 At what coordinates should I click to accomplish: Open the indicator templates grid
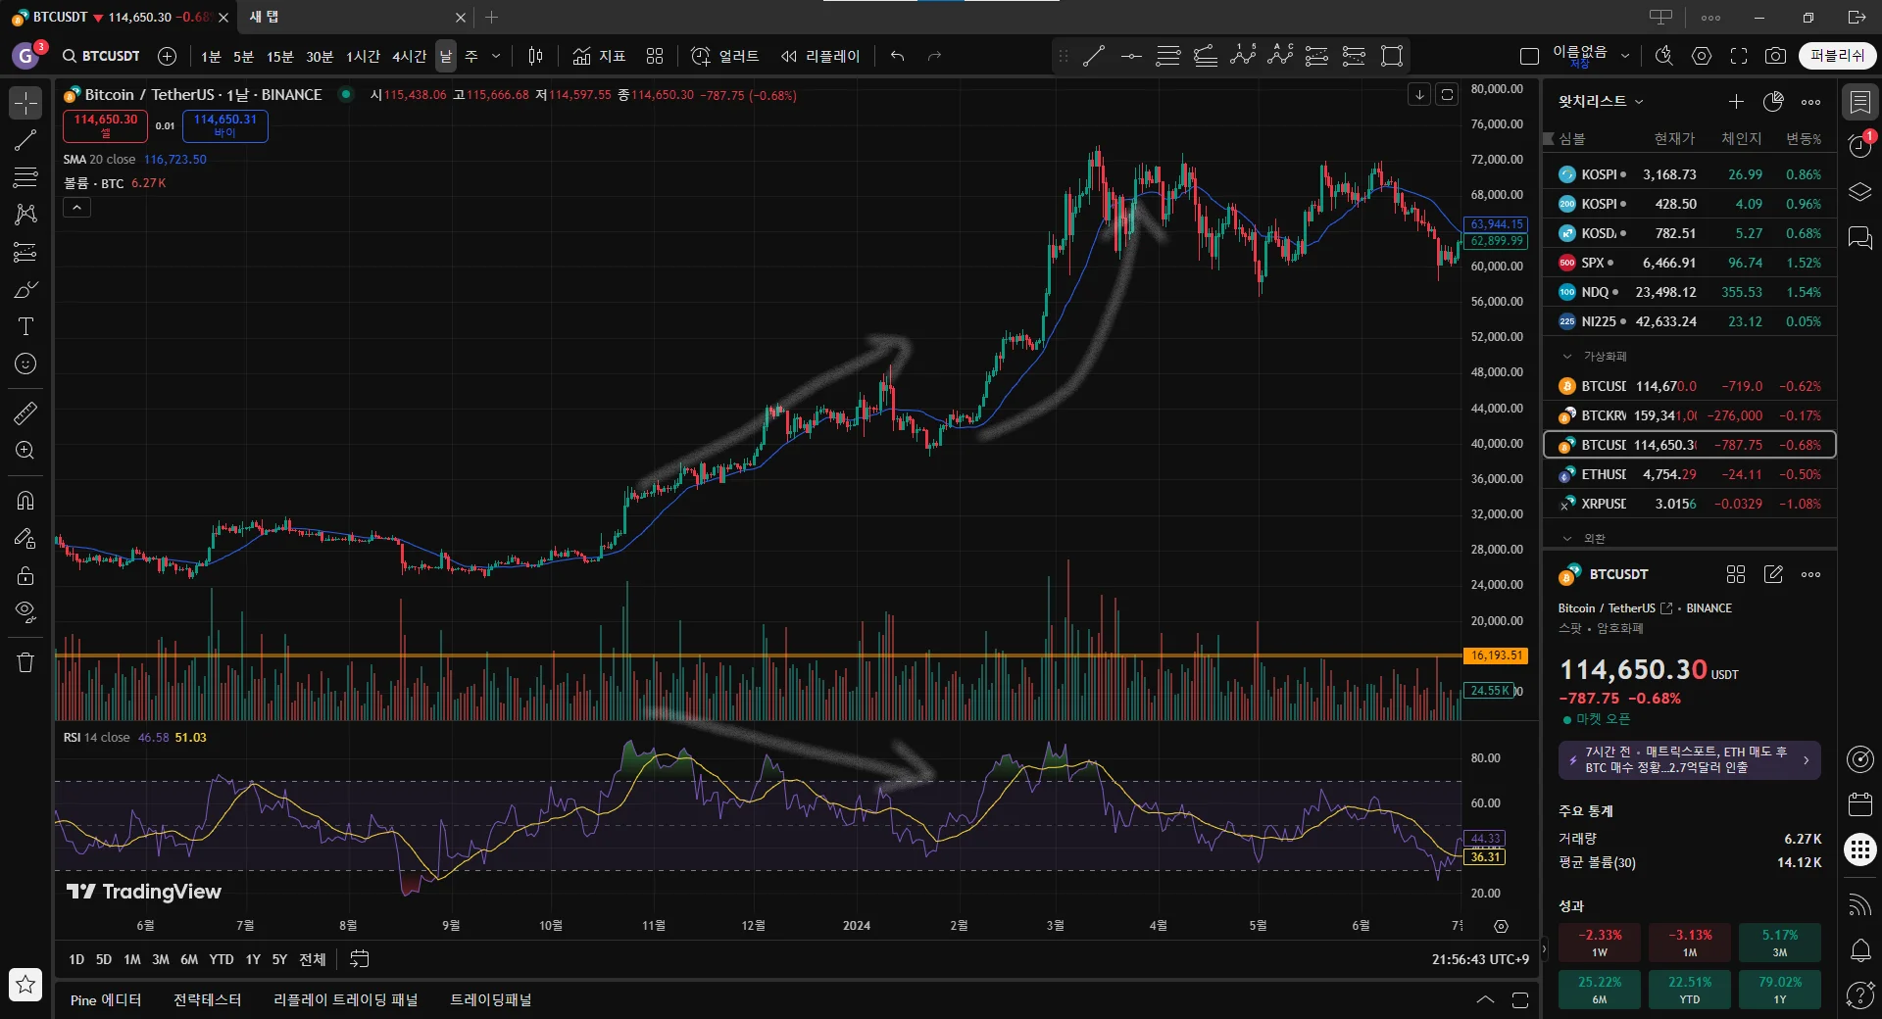coord(655,56)
